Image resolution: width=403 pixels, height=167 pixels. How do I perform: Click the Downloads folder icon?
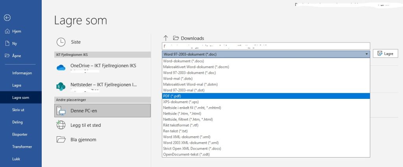click(x=176, y=38)
